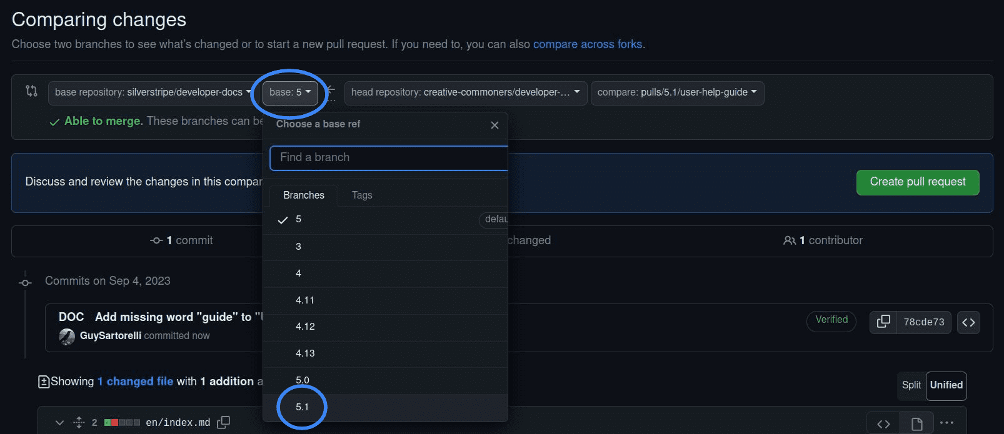Open the base repository dropdown
The width and height of the screenshot is (1004, 434).
[x=153, y=92]
